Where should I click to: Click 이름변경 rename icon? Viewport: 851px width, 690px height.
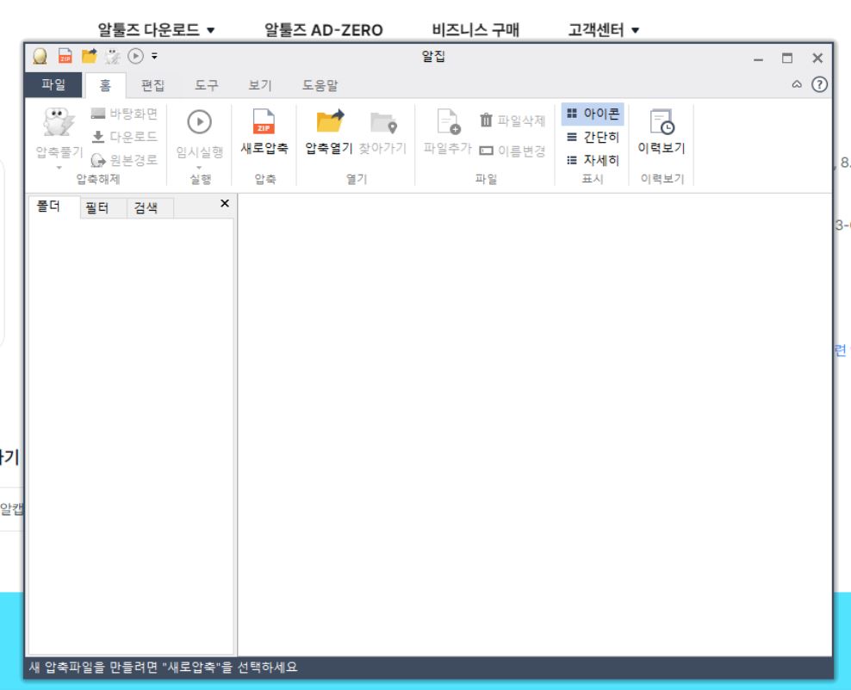coord(486,151)
